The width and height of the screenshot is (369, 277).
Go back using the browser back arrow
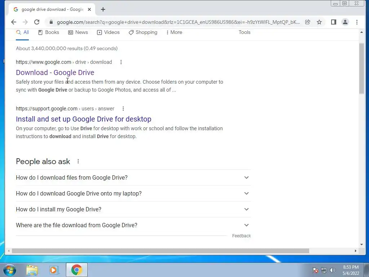pos(14,22)
